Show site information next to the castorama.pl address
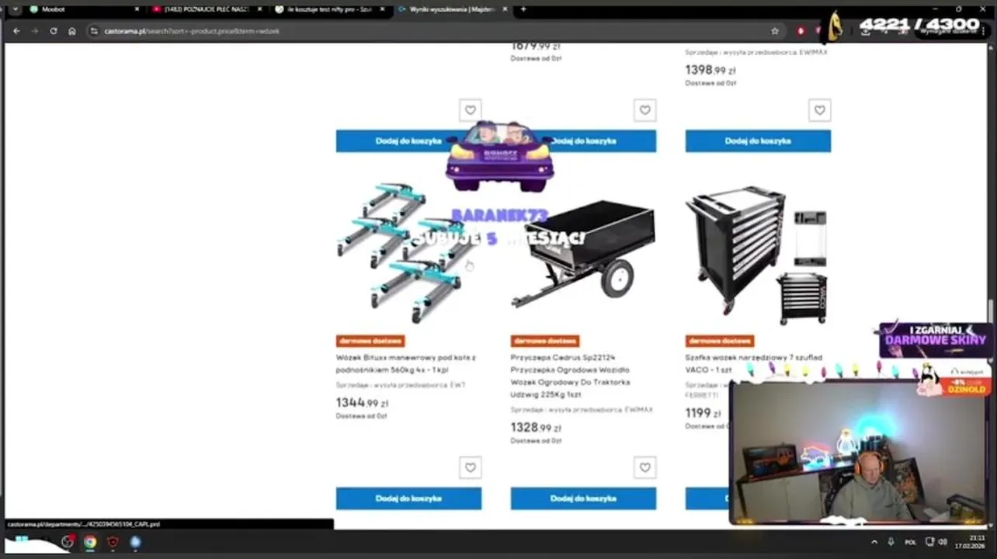Viewport: 997px width, 559px height. pyautogui.click(x=94, y=31)
